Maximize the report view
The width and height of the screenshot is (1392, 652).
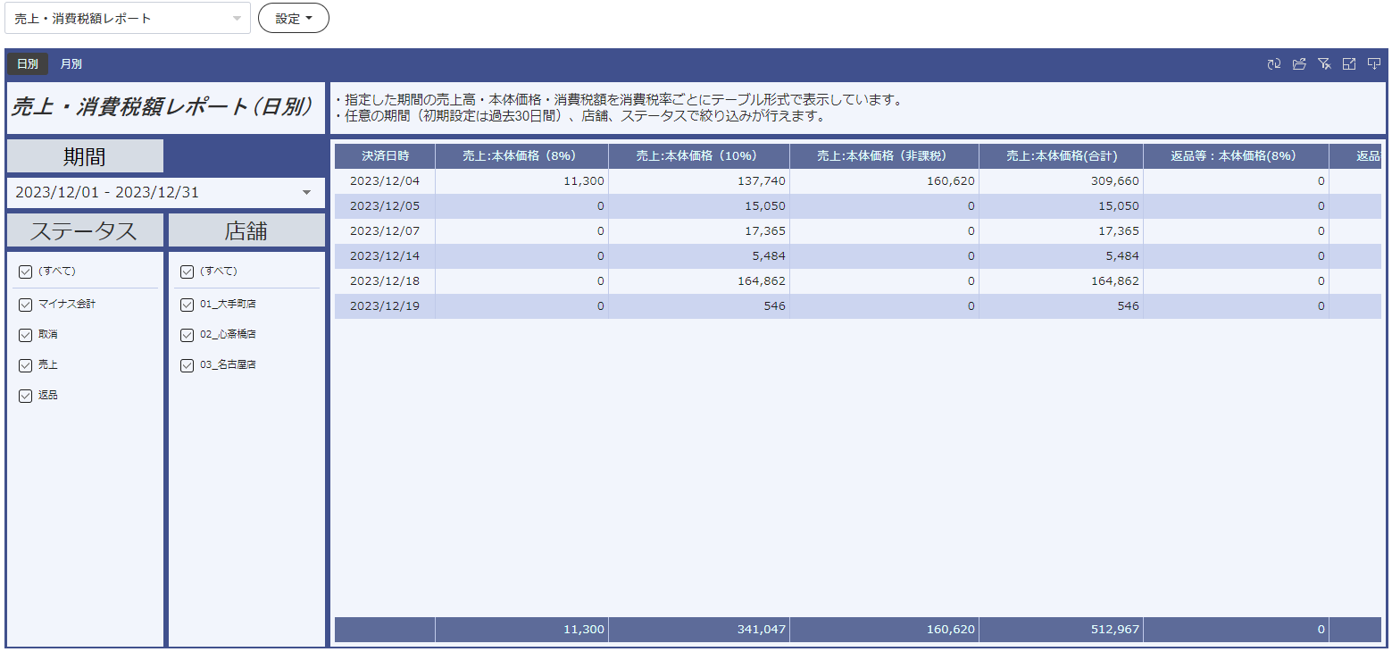click(x=1349, y=63)
